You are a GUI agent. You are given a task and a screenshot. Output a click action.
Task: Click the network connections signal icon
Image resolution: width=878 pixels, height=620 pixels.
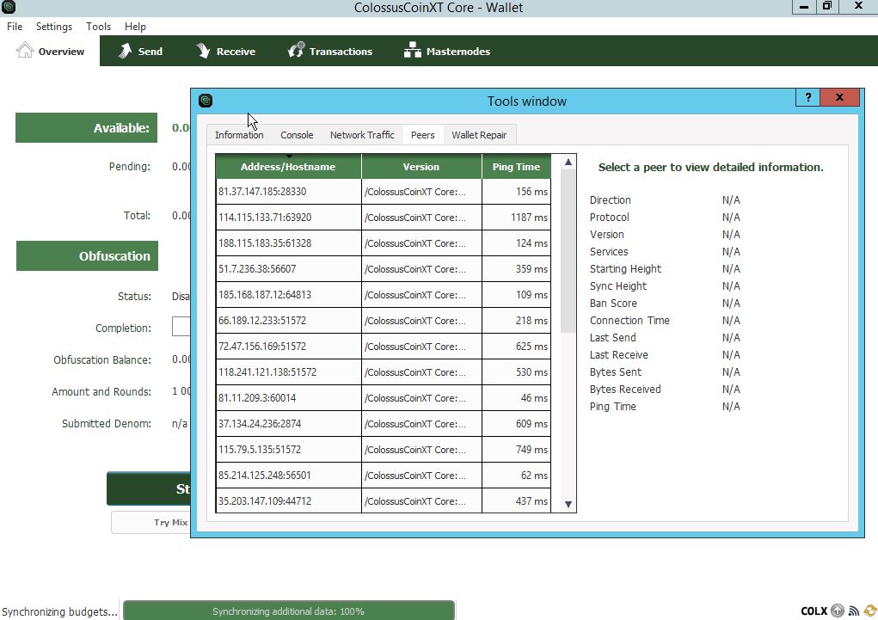pos(853,611)
